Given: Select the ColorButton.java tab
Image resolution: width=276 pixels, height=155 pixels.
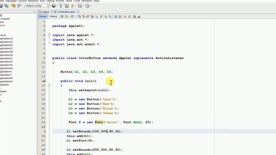Looking at the screenshot, I should [66, 12].
